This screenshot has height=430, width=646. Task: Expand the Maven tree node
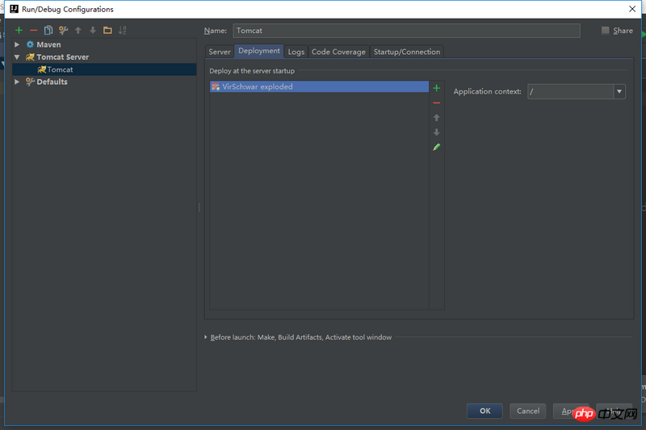pos(17,44)
